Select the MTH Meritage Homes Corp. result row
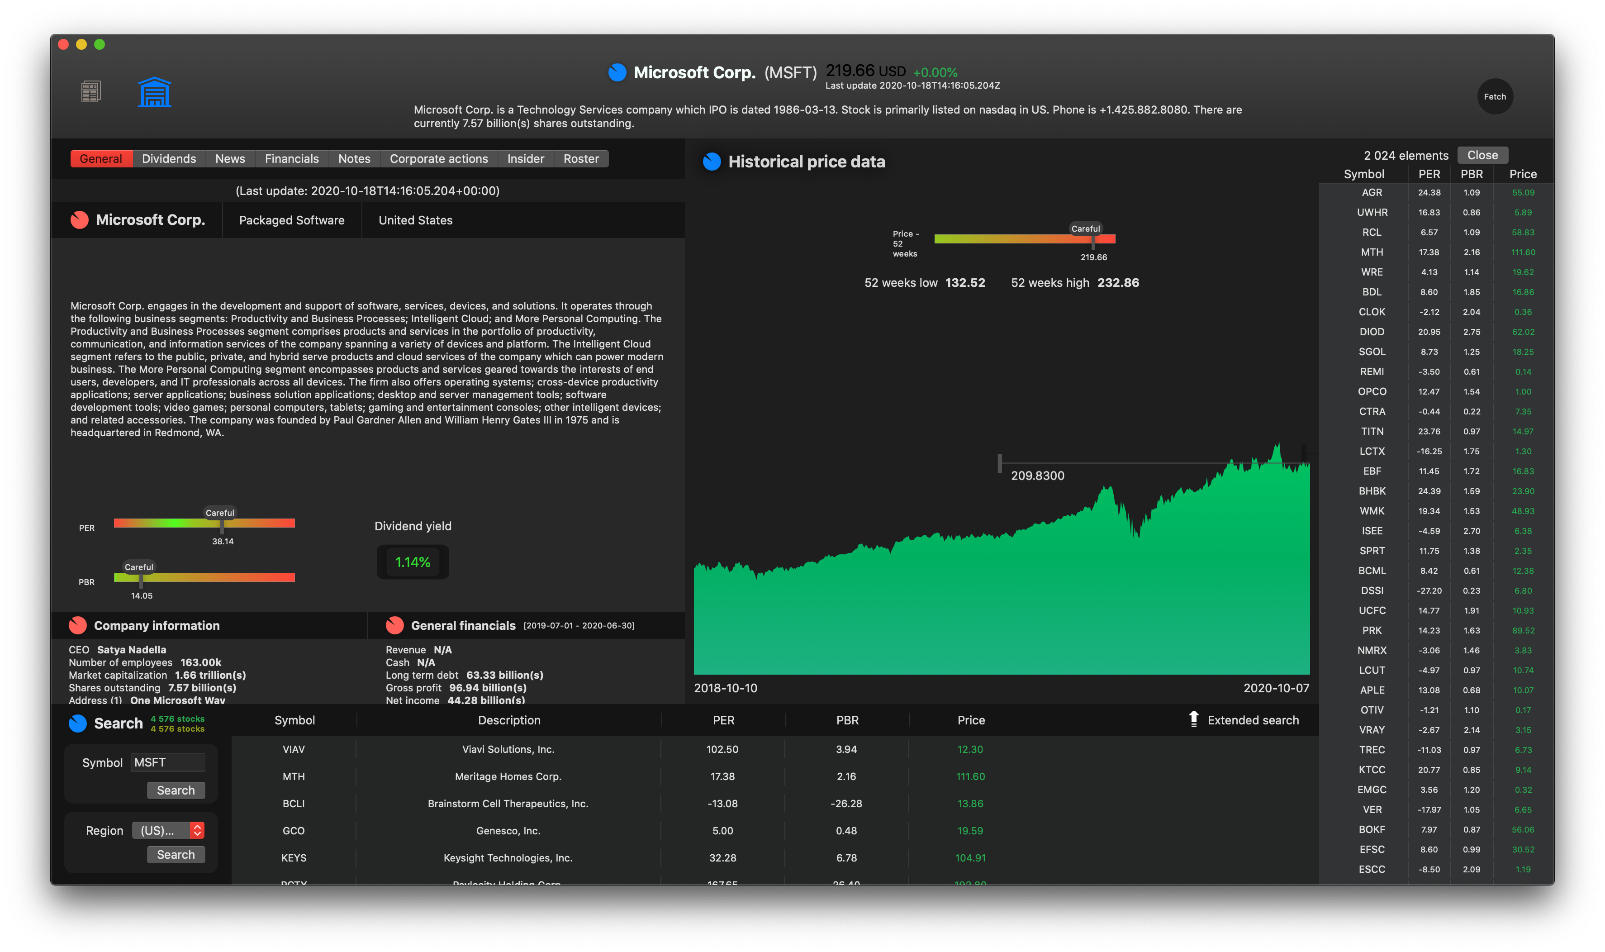The image size is (1605, 952). (x=774, y=776)
